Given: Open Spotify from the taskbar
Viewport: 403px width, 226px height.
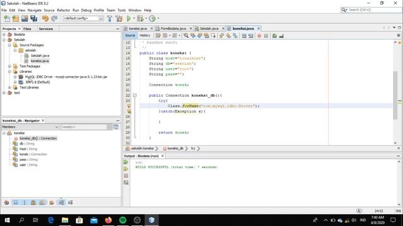Looking at the screenshot, I should click(x=123, y=220).
